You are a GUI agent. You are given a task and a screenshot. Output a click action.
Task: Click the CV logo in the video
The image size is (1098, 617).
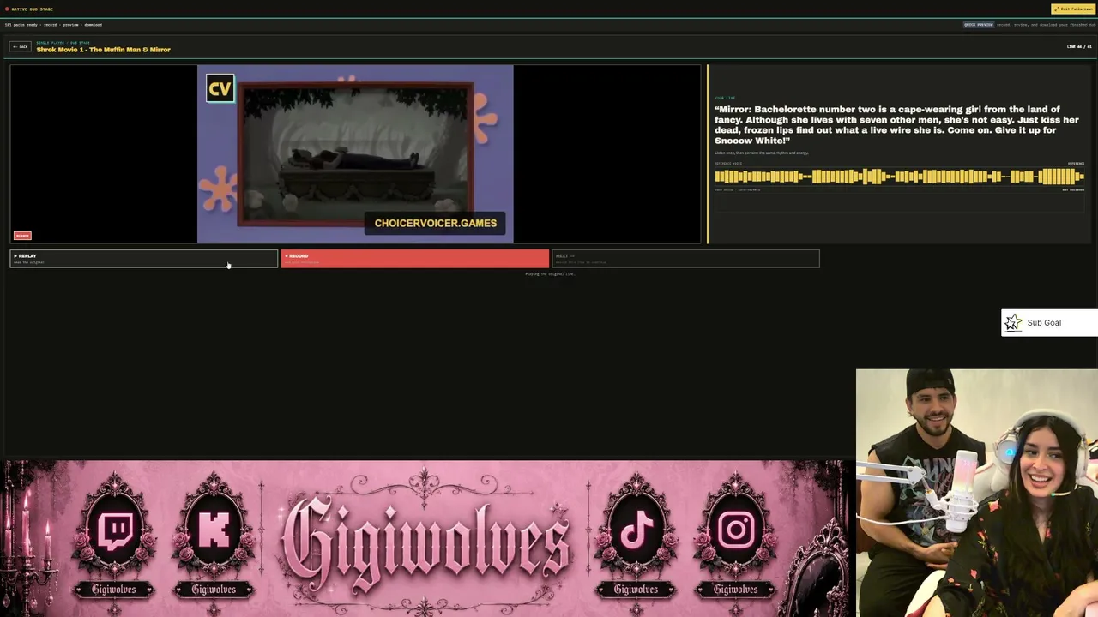point(220,88)
